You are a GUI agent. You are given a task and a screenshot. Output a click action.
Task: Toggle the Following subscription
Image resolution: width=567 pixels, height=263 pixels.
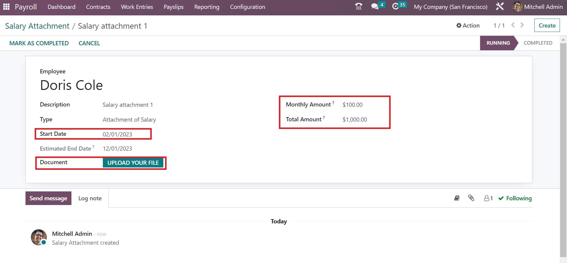tap(515, 198)
